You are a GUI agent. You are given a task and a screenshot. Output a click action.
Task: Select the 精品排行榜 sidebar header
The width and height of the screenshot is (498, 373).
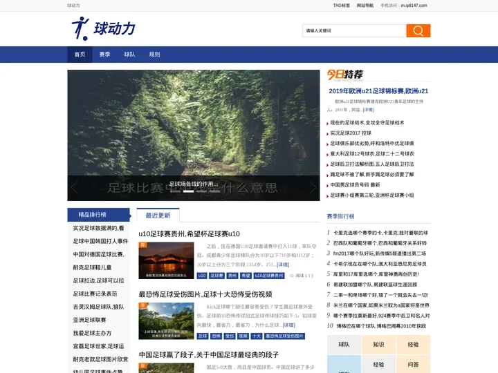98,215
